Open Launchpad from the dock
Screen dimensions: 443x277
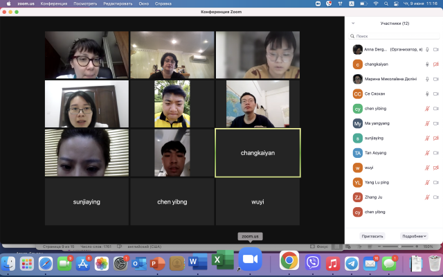pos(27,264)
